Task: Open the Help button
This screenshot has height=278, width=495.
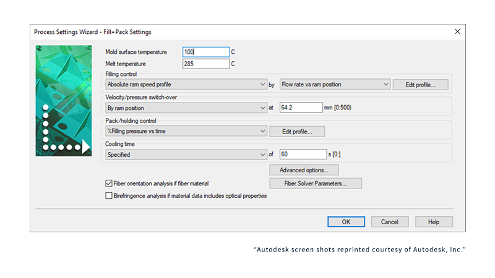Action: point(434,222)
